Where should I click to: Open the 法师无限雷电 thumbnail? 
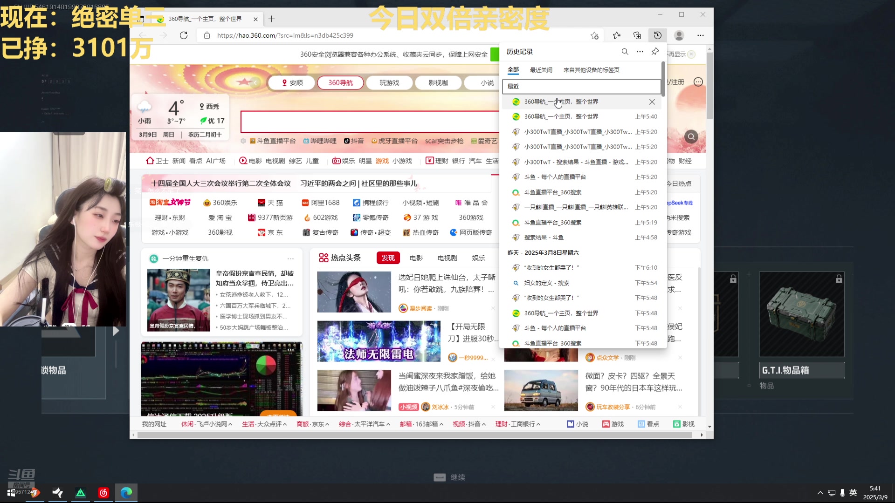(379, 341)
